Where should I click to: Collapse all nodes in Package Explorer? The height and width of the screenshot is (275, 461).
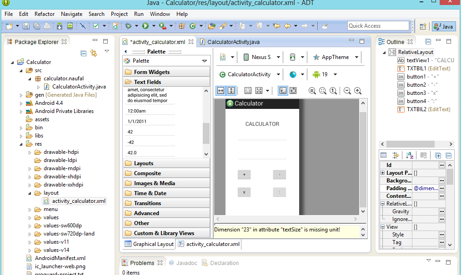[83, 53]
